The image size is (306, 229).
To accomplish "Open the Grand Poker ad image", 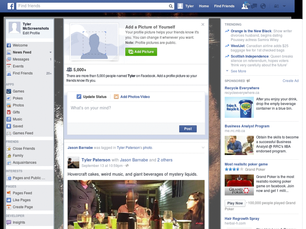I will (x=239, y=185).
